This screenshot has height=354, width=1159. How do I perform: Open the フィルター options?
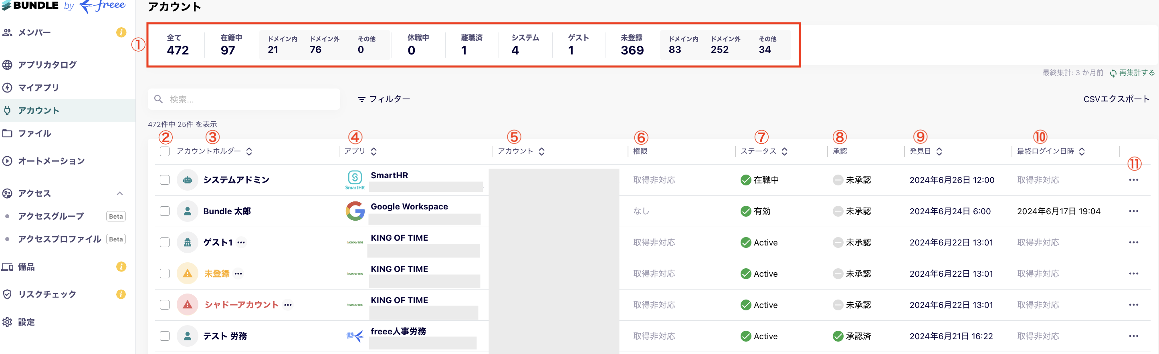pyautogui.click(x=384, y=99)
